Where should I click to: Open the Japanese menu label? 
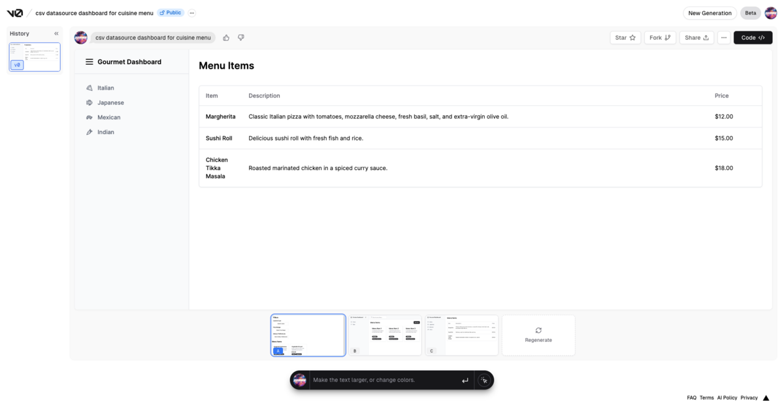tap(110, 103)
